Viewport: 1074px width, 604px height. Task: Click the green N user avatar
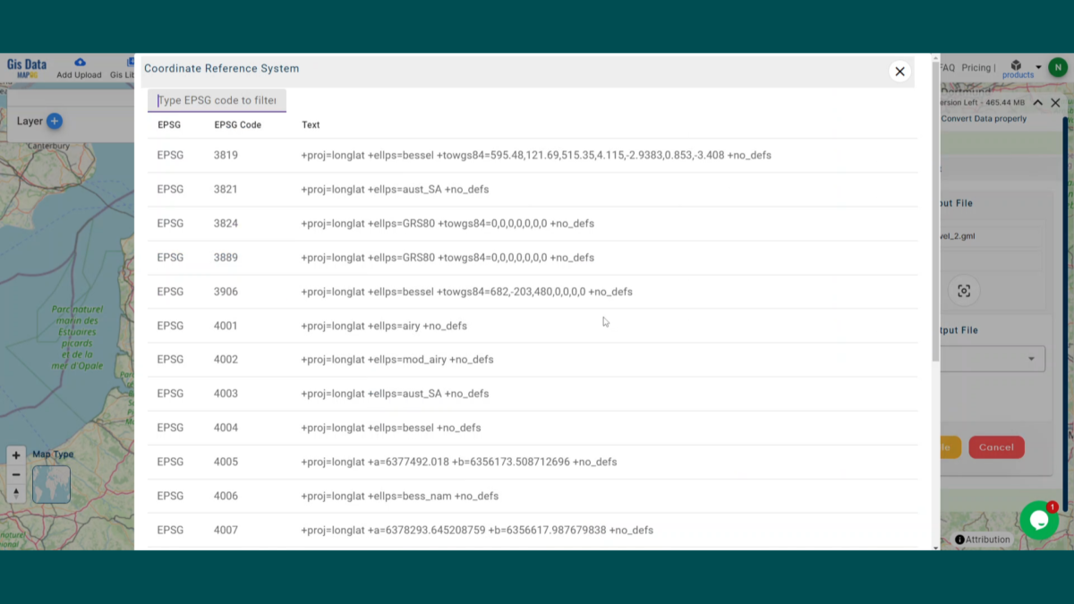(1057, 67)
